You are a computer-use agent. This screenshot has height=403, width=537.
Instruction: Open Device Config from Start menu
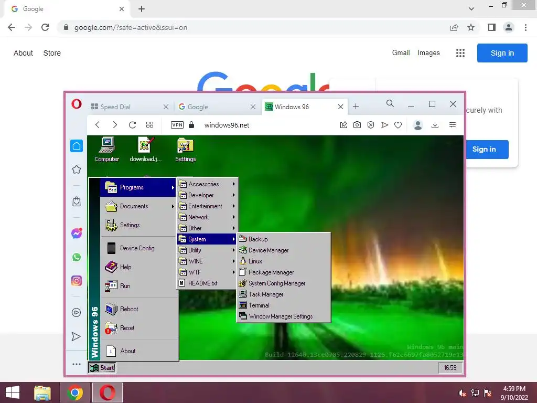coord(138,248)
